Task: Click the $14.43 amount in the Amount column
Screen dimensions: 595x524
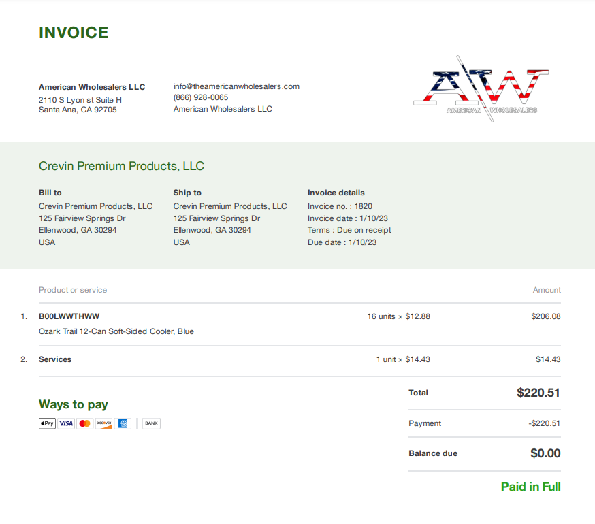Action: coord(548,359)
